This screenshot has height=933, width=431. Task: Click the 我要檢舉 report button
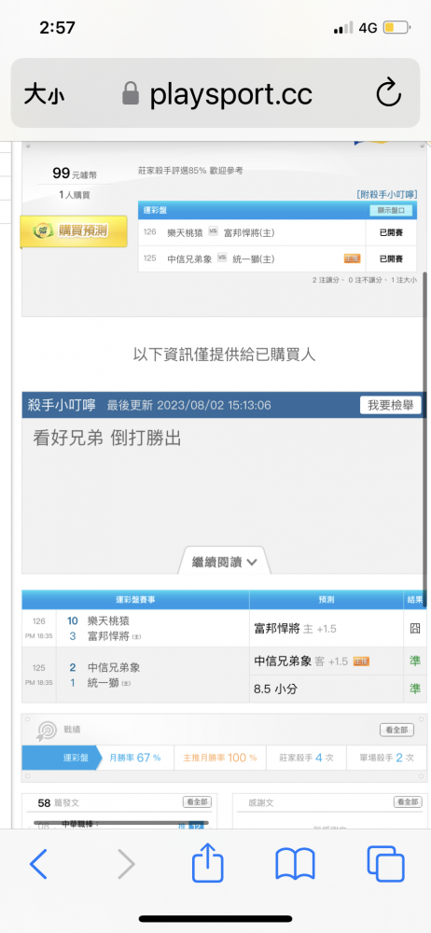[x=391, y=405]
